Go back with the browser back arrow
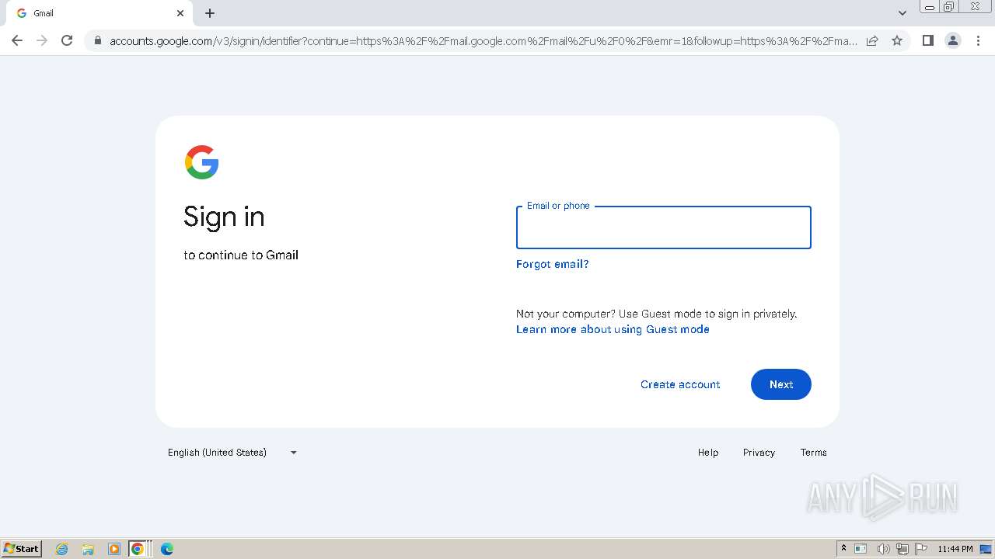 pyautogui.click(x=17, y=40)
